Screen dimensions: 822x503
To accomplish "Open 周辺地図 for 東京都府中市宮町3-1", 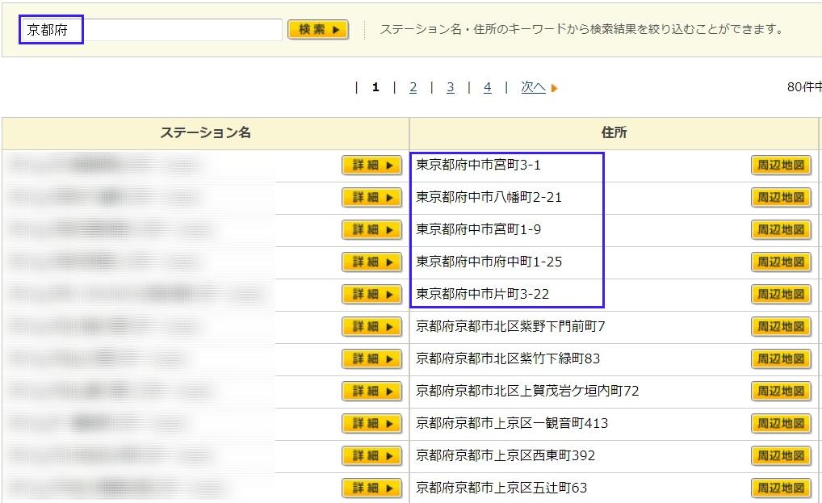I will [x=780, y=166].
